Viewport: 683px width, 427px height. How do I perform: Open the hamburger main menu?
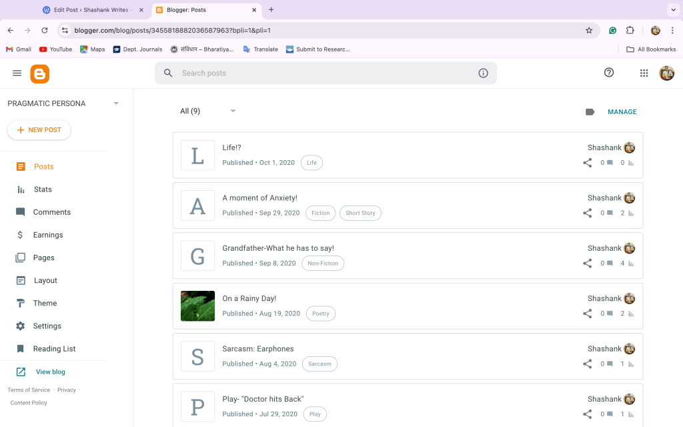(17, 73)
